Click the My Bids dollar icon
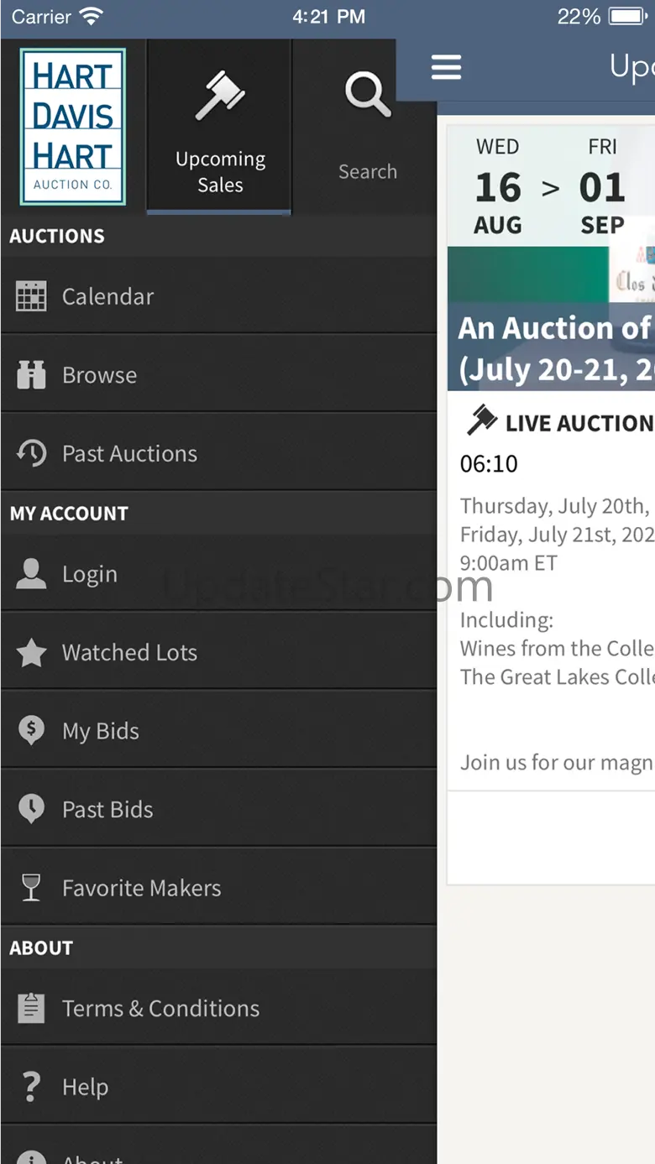 [31, 731]
